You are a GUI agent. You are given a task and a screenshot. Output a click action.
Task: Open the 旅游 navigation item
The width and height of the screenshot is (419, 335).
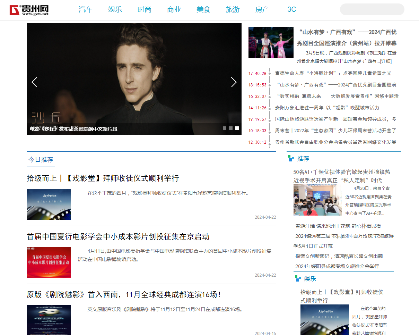click(x=233, y=9)
